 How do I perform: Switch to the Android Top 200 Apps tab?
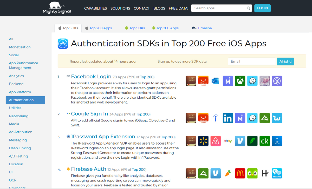pyautogui.click(x=165, y=28)
